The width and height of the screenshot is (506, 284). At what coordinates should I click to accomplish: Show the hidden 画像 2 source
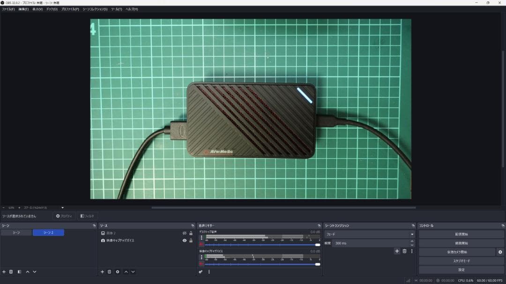tap(185, 232)
